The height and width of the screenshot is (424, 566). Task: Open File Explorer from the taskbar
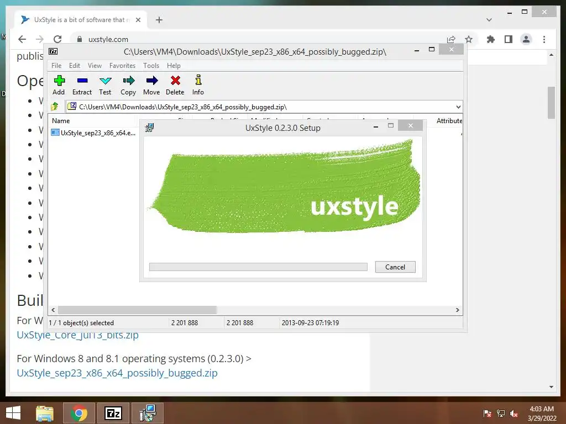[x=45, y=413]
